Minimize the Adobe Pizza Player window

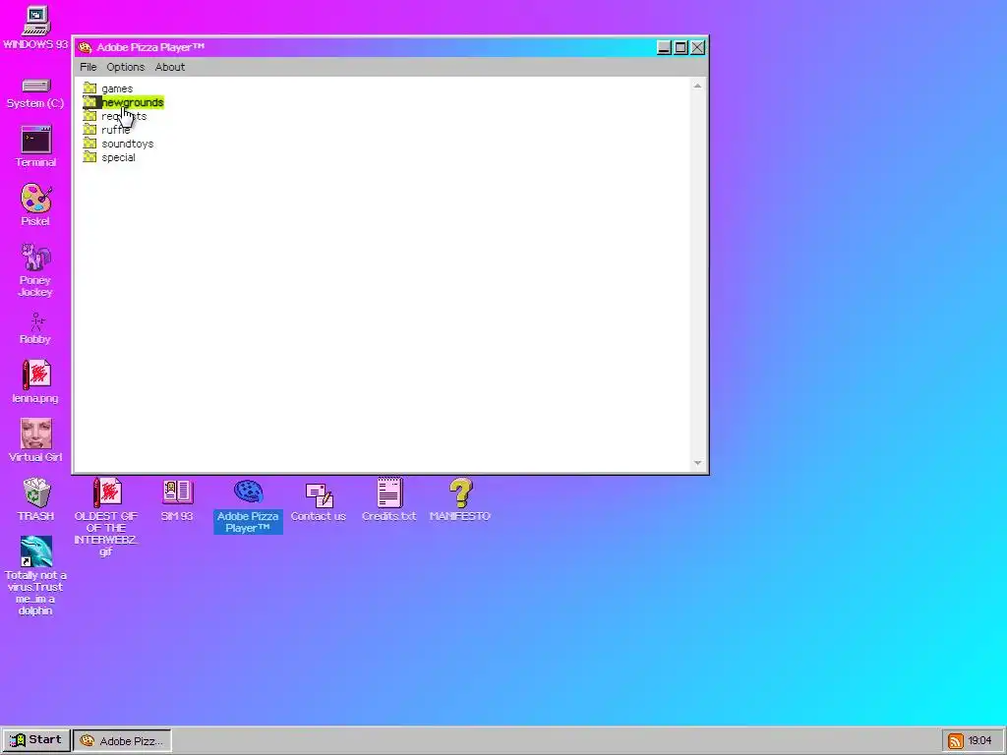(x=664, y=47)
